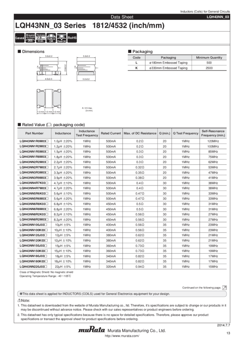Click packaging code L row
This screenshot has height=345, width=244.
177,63
